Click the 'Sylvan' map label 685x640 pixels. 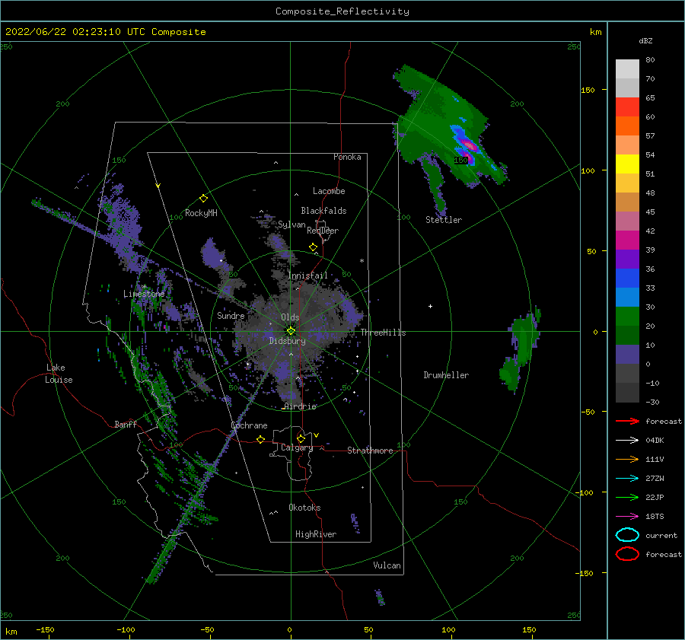click(292, 224)
